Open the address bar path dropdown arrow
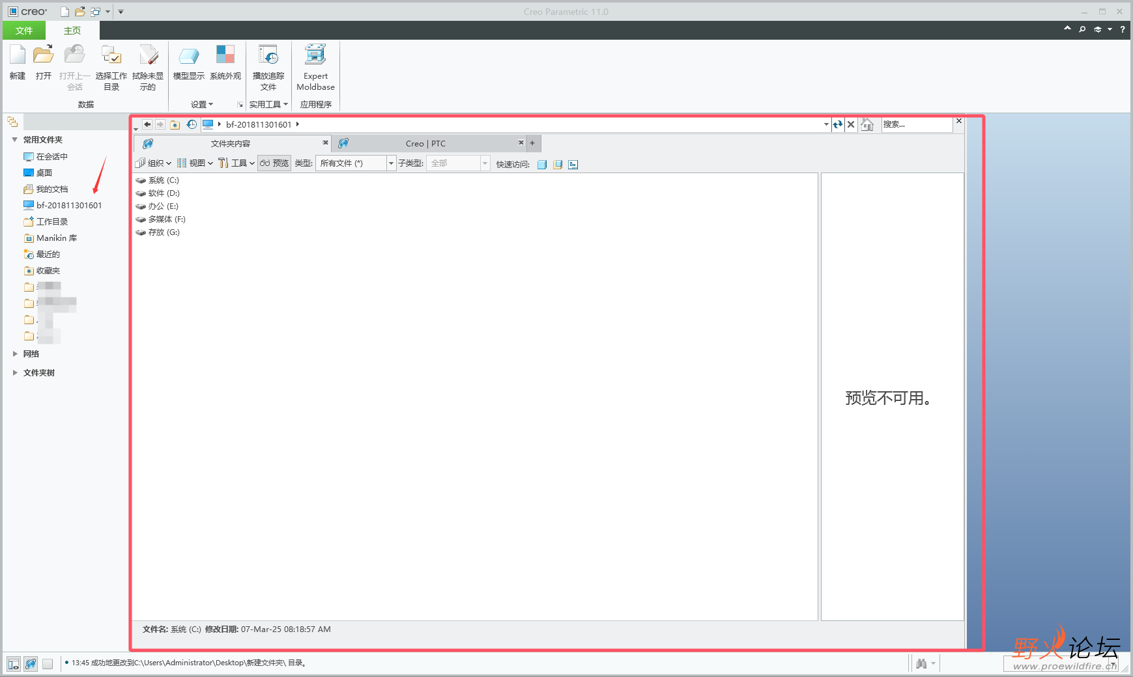The height and width of the screenshot is (677, 1133). (826, 124)
